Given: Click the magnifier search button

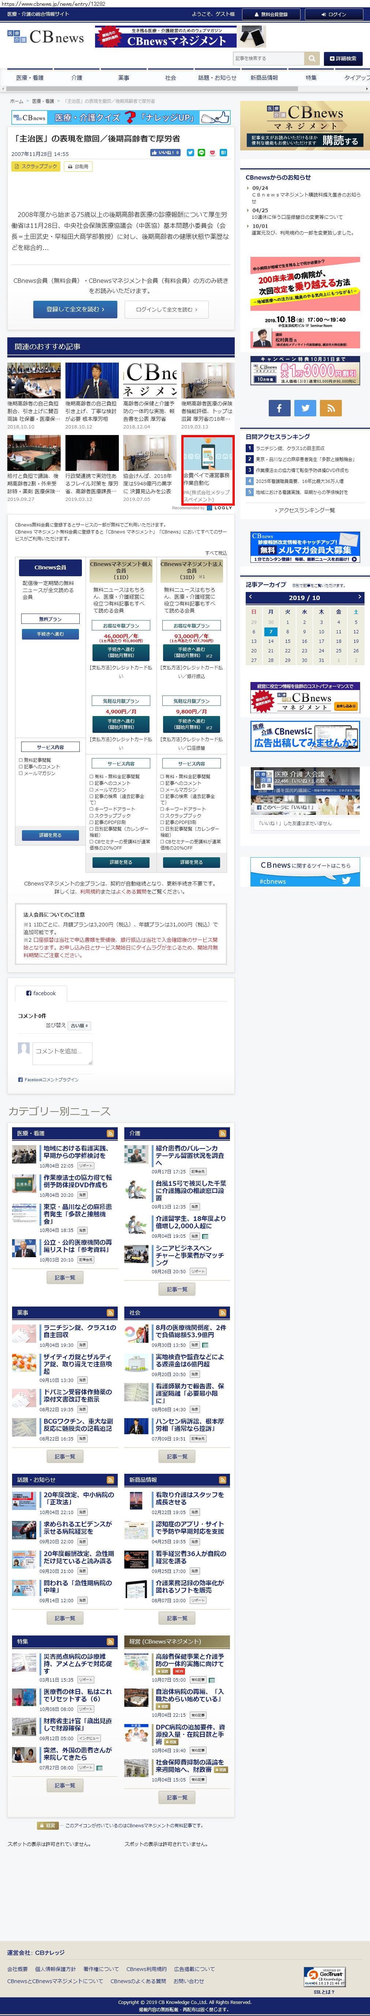Looking at the screenshot, I should (x=312, y=59).
